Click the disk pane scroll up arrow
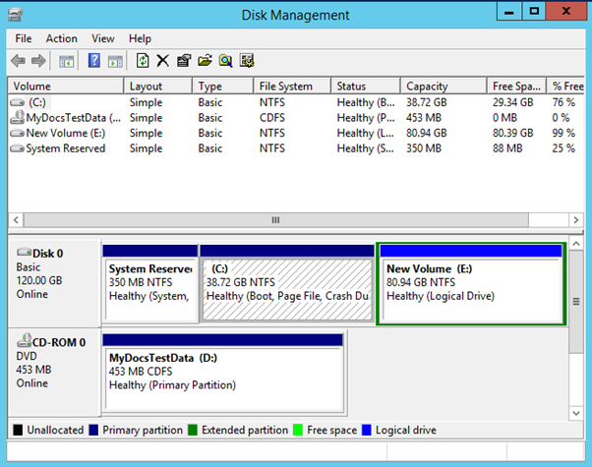The image size is (592, 467). coord(576,244)
